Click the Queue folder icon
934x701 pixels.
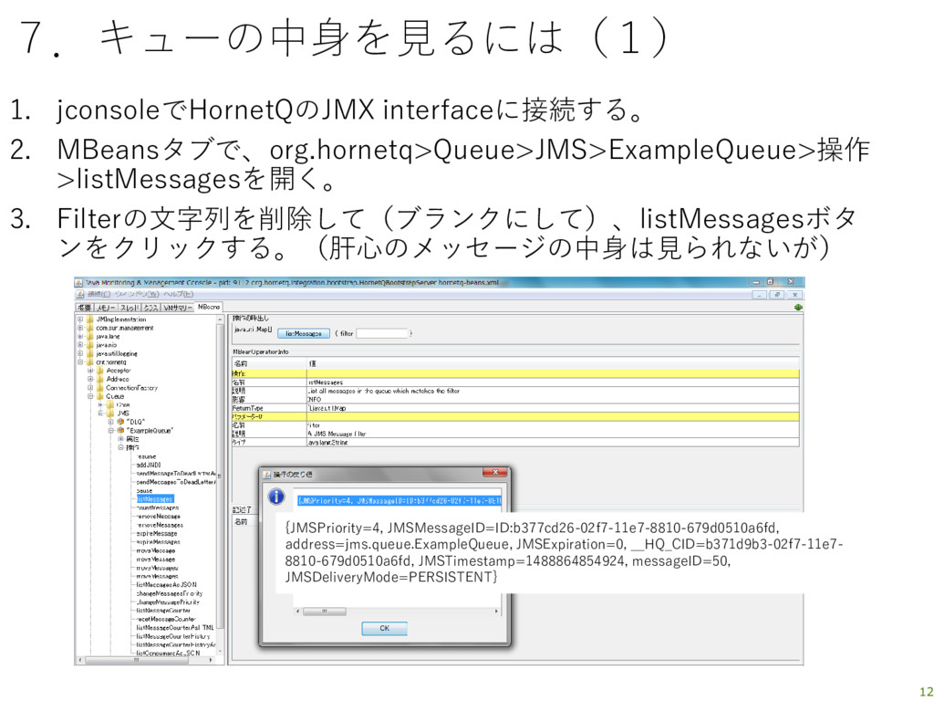coord(100,396)
